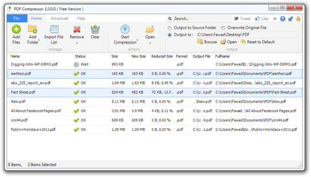This screenshot has width=311, height=177.
Task: Click the Browse output folder icon
Action: tap(200, 42)
